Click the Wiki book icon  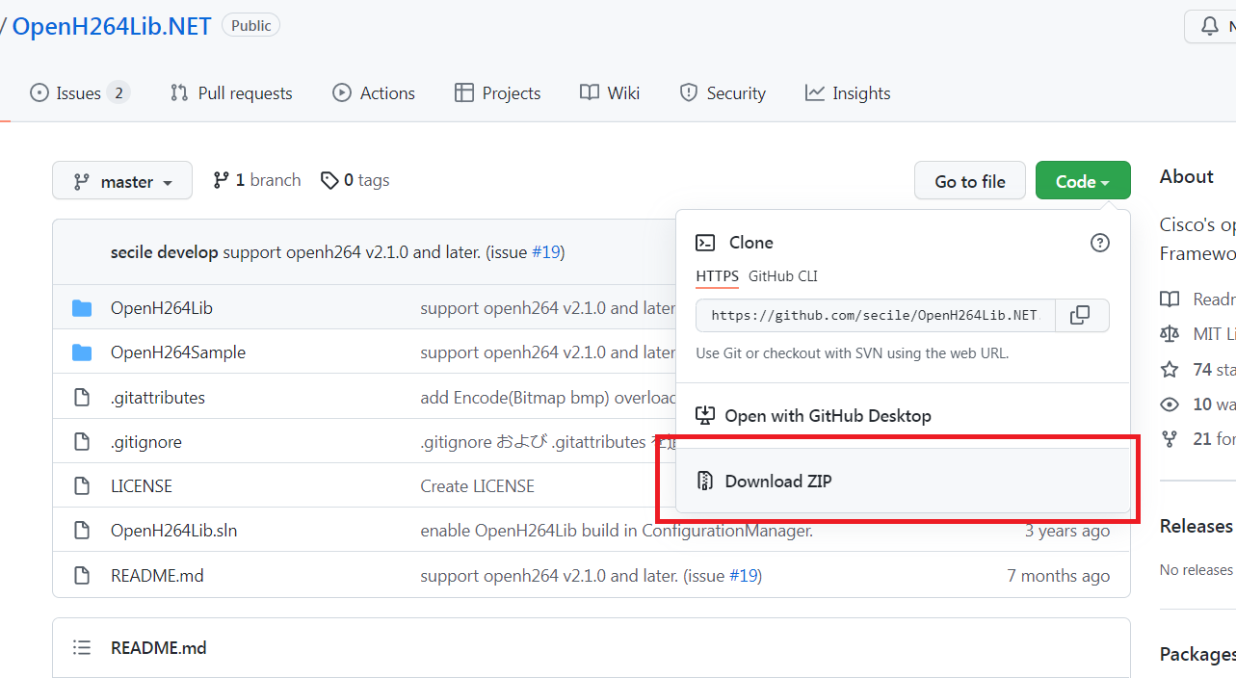tap(590, 93)
